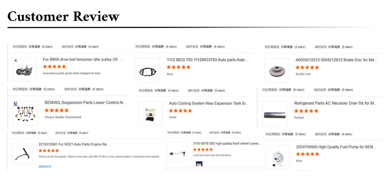Open the brake disc product thumbnail
Image resolution: width=390 pixels, height=183 pixels.
click(x=277, y=70)
